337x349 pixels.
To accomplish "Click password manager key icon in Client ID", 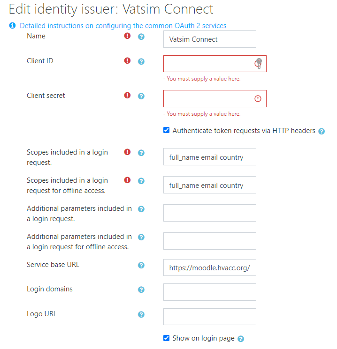I will pos(258,63).
